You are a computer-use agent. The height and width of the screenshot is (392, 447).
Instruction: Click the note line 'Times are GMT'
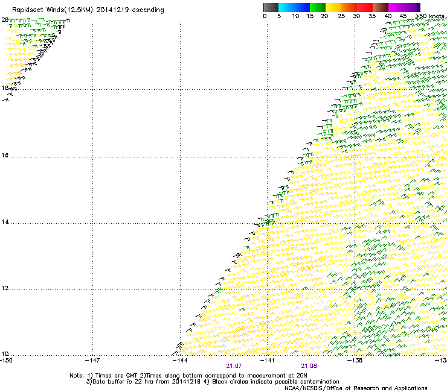pyautogui.click(x=117, y=376)
